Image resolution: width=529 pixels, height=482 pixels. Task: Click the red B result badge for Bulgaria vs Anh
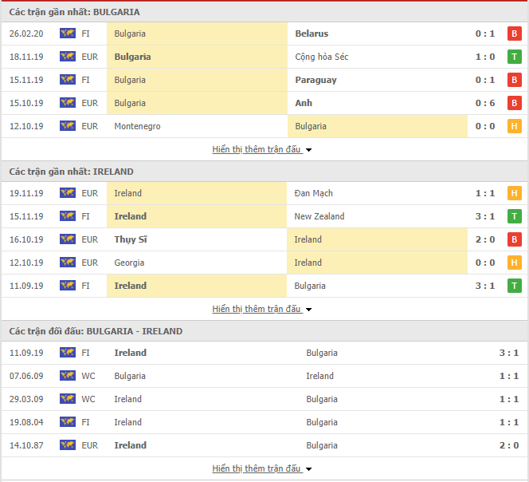[514, 103]
